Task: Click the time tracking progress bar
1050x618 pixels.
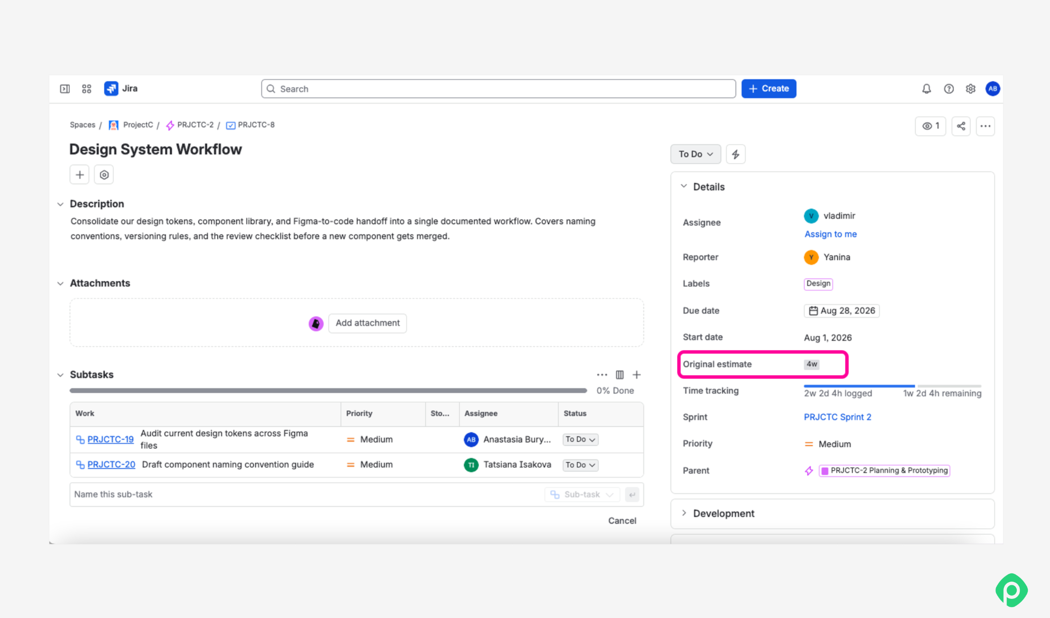Action: tap(893, 386)
